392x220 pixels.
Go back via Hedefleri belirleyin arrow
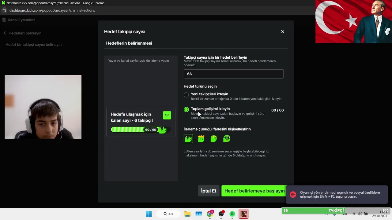click(x=5, y=33)
